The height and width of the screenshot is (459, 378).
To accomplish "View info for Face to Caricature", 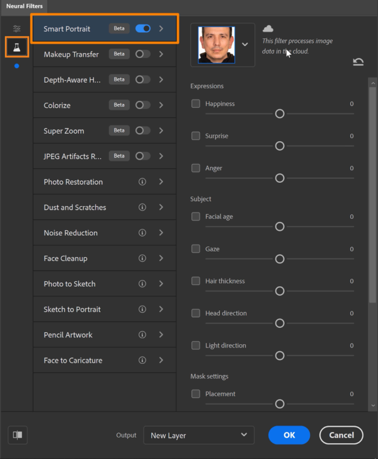I will tap(142, 360).
